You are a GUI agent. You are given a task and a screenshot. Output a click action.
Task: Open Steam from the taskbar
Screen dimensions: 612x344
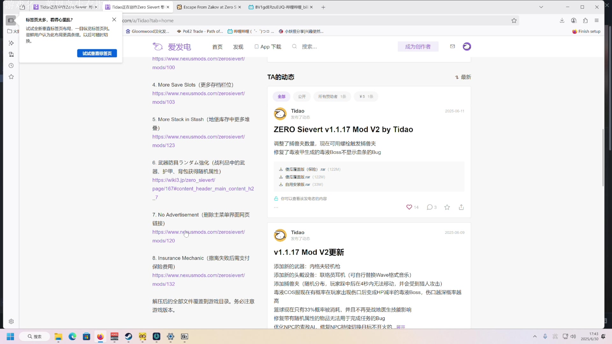(x=128, y=336)
